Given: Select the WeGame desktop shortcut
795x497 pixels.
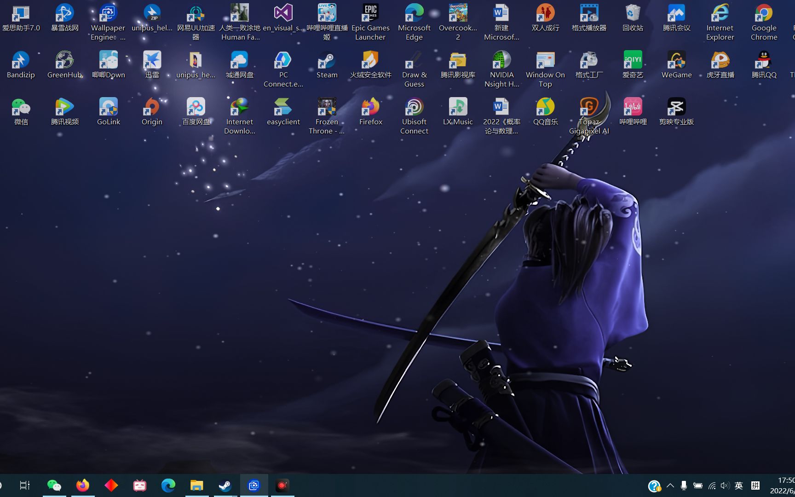Looking at the screenshot, I should point(676,65).
